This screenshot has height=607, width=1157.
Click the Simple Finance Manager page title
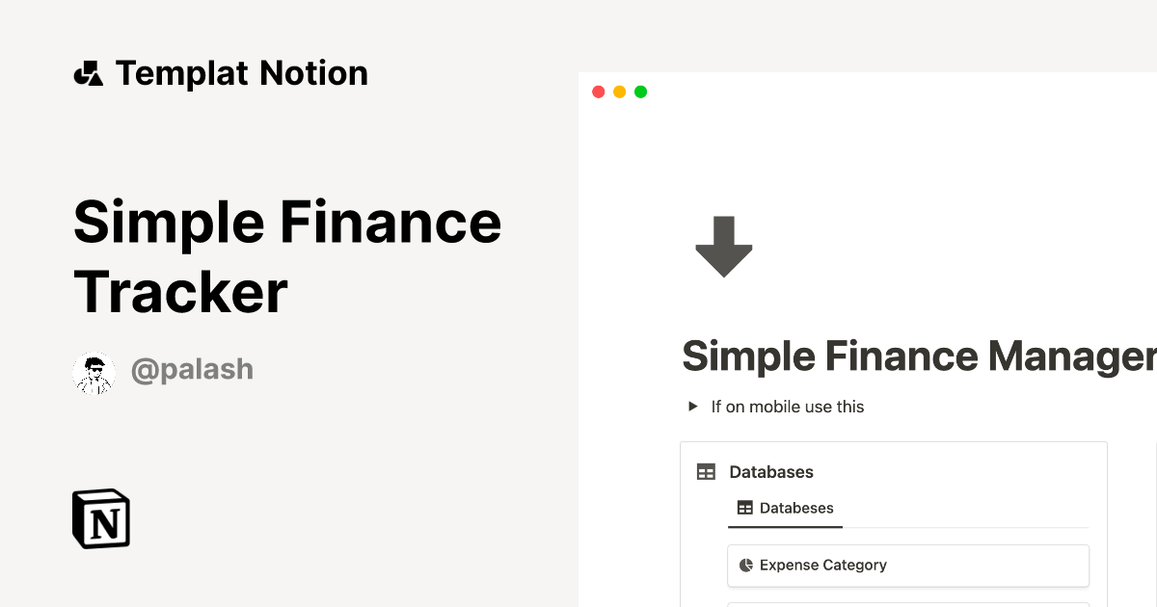click(916, 356)
